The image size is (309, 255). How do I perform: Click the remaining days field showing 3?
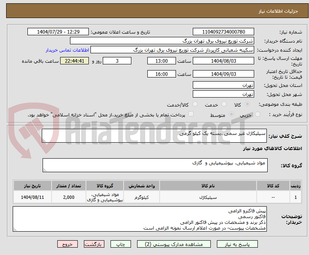pos(117,61)
